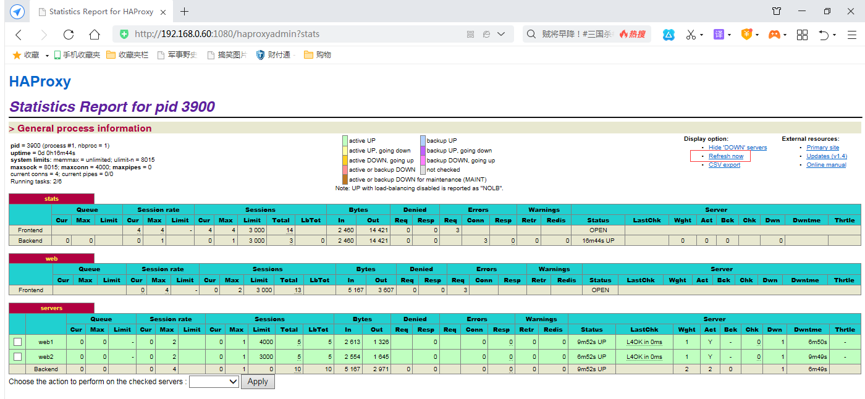Click the back navigation arrow
This screenshot has height=399, width=865.
[x=19, y=35]
